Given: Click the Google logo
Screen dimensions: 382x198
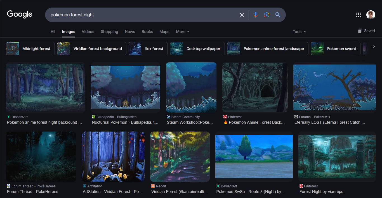Looking at the screenshot, I should tap(20, 14).
